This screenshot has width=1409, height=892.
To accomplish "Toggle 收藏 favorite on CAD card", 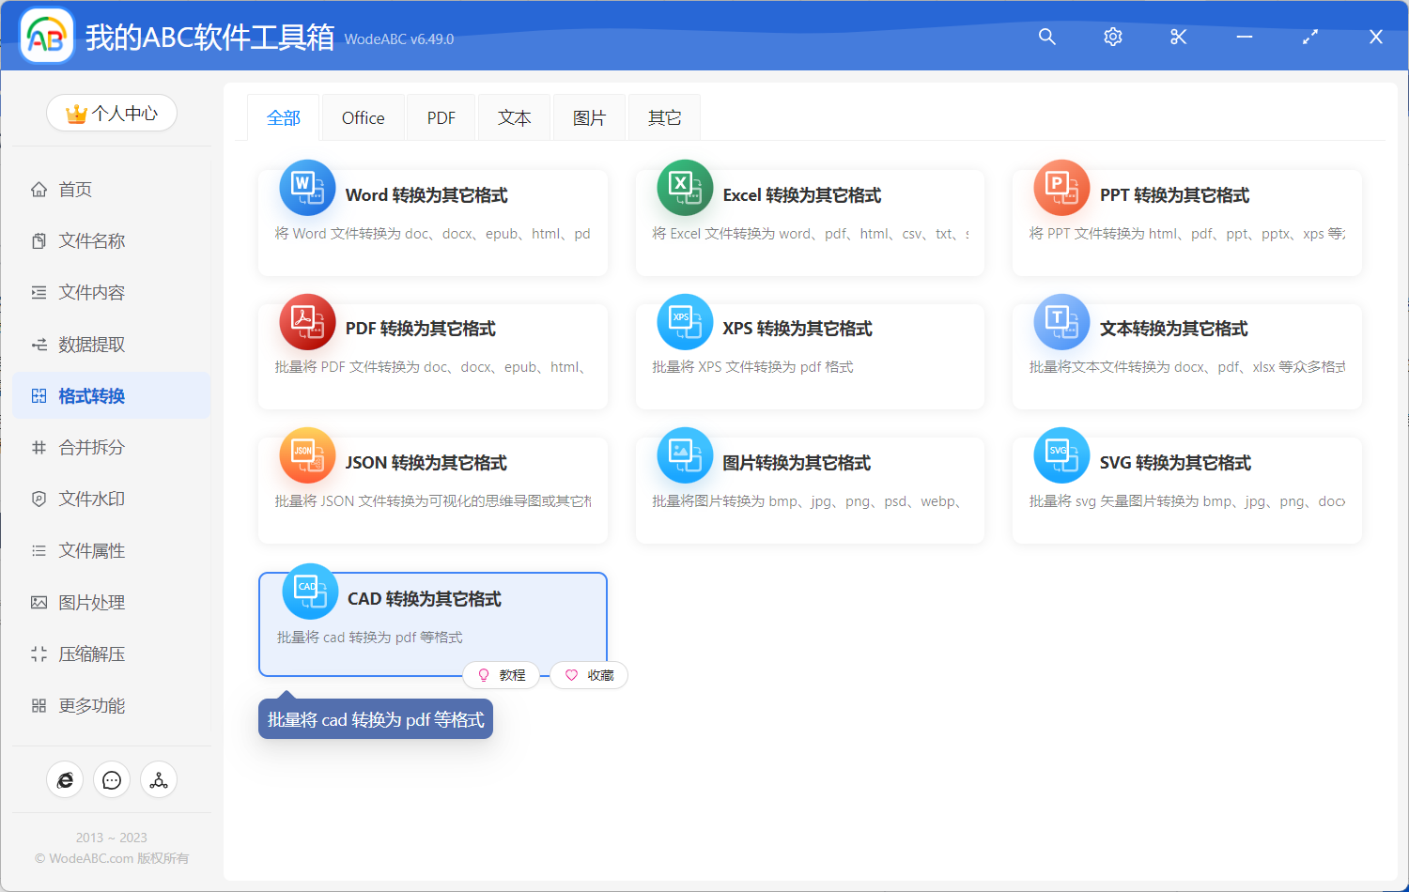I will [x=589, y=675].
